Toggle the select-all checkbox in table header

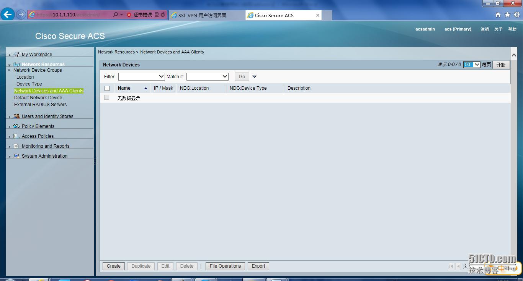tap(107, 88)
